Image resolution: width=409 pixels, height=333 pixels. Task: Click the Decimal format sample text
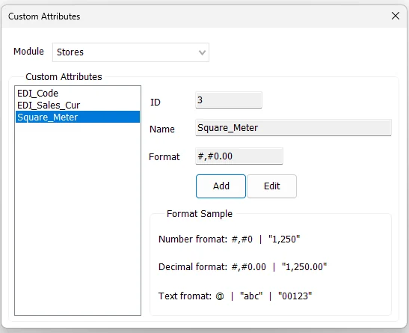tap(242, 267)
